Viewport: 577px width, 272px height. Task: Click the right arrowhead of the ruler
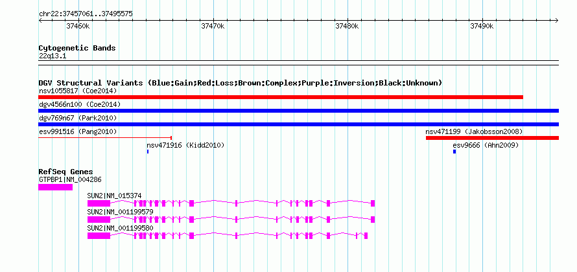(x=557, y=20)
